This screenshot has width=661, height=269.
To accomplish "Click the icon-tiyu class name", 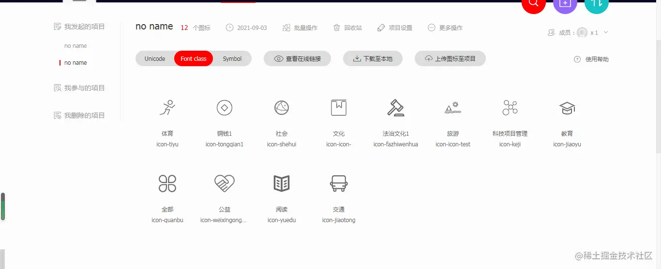I will click(x=167, y=144).
